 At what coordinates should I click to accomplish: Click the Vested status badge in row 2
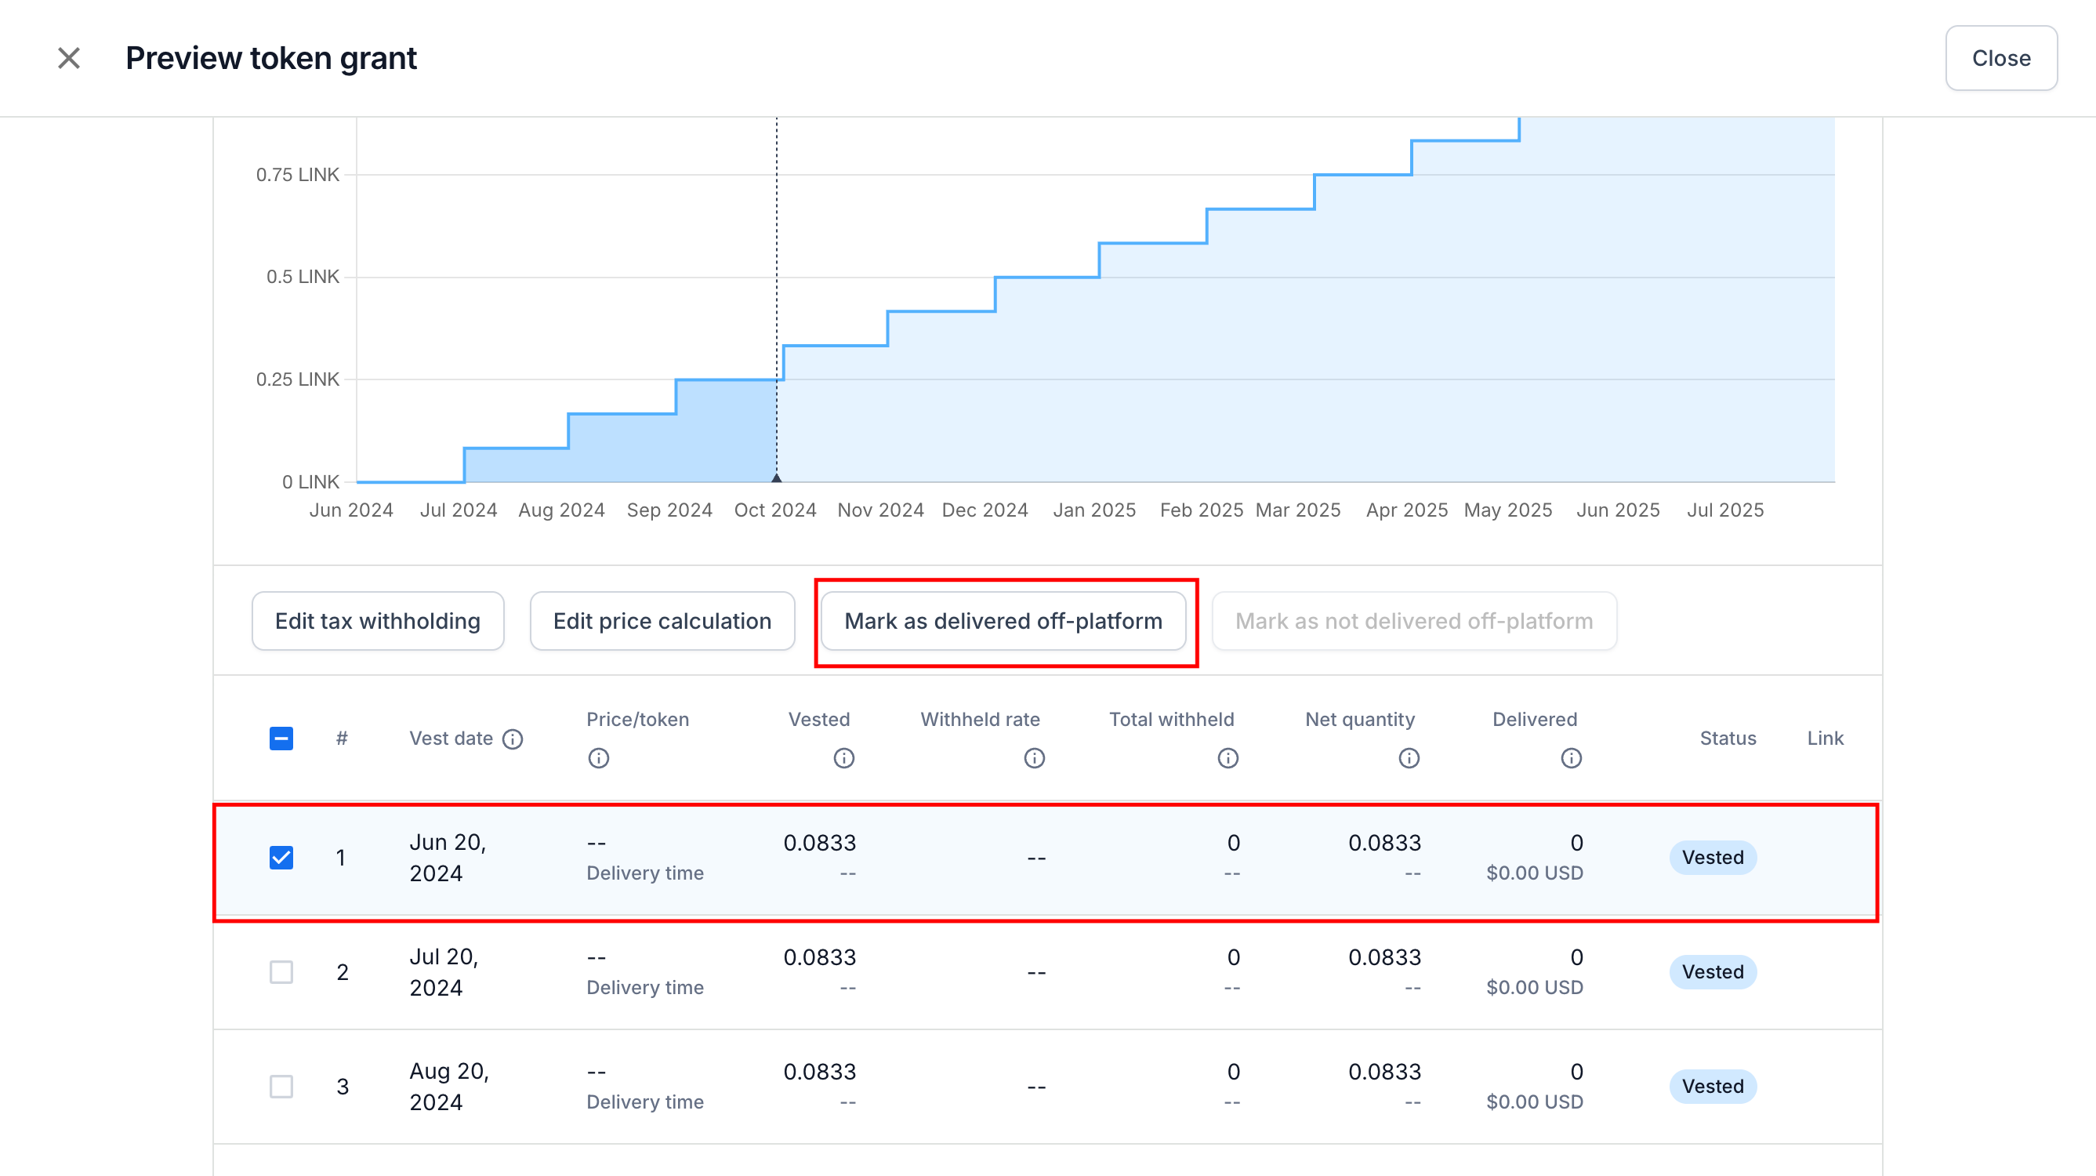tap(1713, 972)
